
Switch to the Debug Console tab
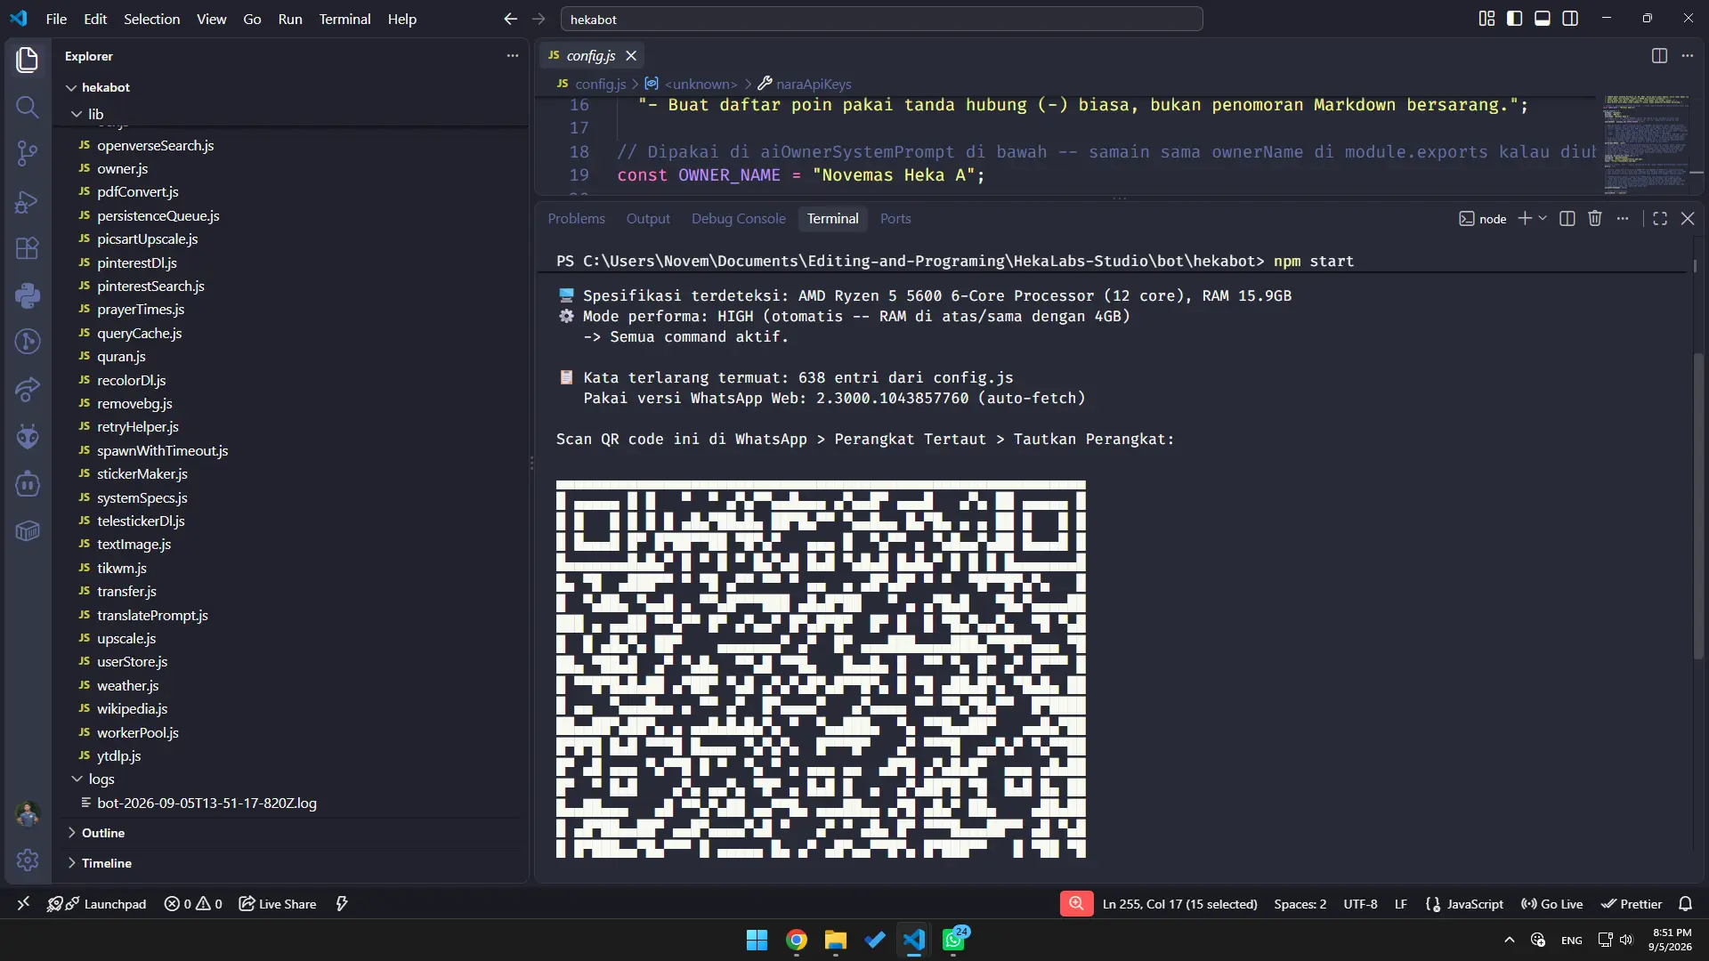pyautogui.click(x=739, y=218)
